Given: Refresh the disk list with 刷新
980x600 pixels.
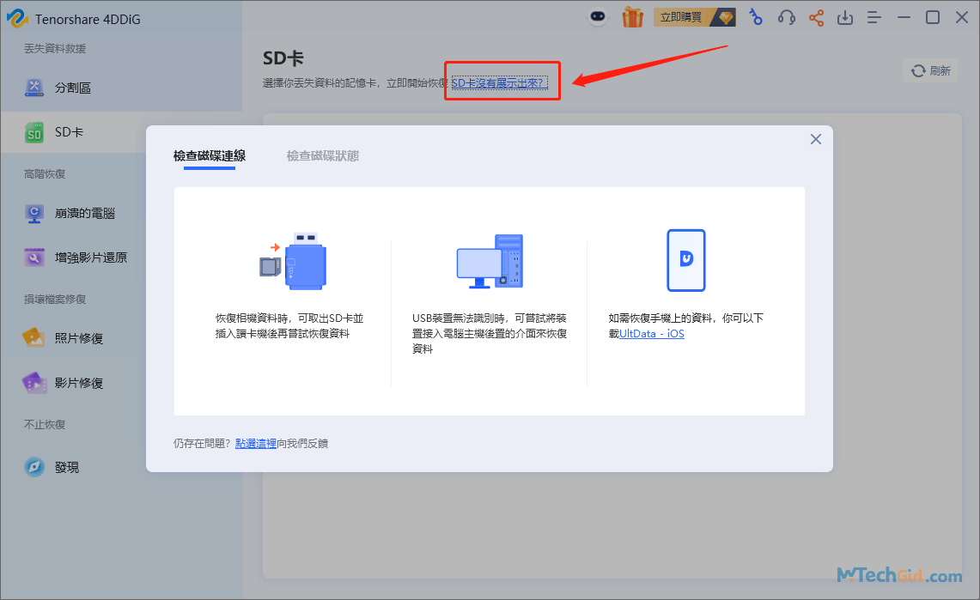Looking at the screenshot, I should (930, 70).
